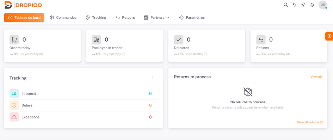The width and height of the screenshot is (333, 140).
Task: Click the Paramètres gear icon
Action: click(181, 18)
